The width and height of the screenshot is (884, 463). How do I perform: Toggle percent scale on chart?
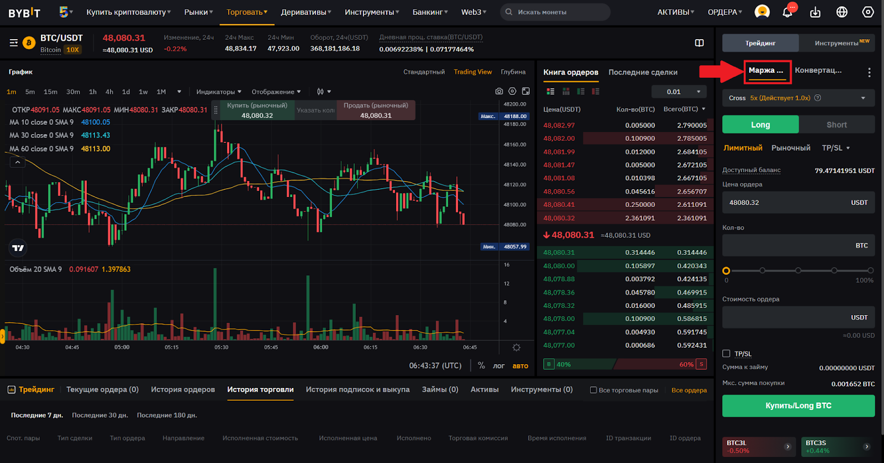coord(481,365)
